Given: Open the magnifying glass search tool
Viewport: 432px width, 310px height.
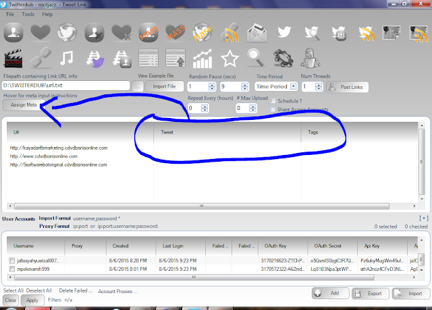Looking at the screenshot, I should pos(256,57).
